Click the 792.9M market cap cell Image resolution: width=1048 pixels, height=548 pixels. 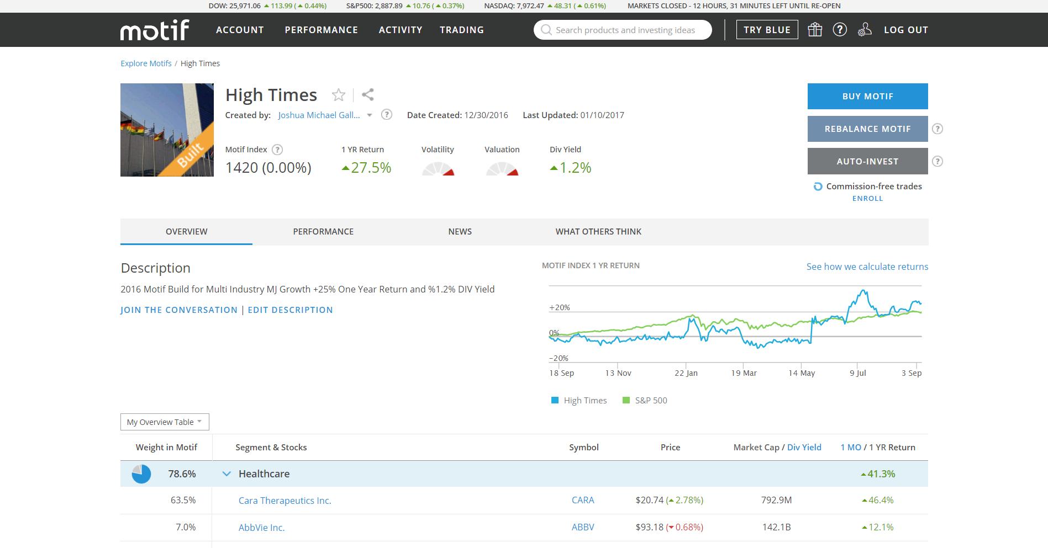coord(776,500)
